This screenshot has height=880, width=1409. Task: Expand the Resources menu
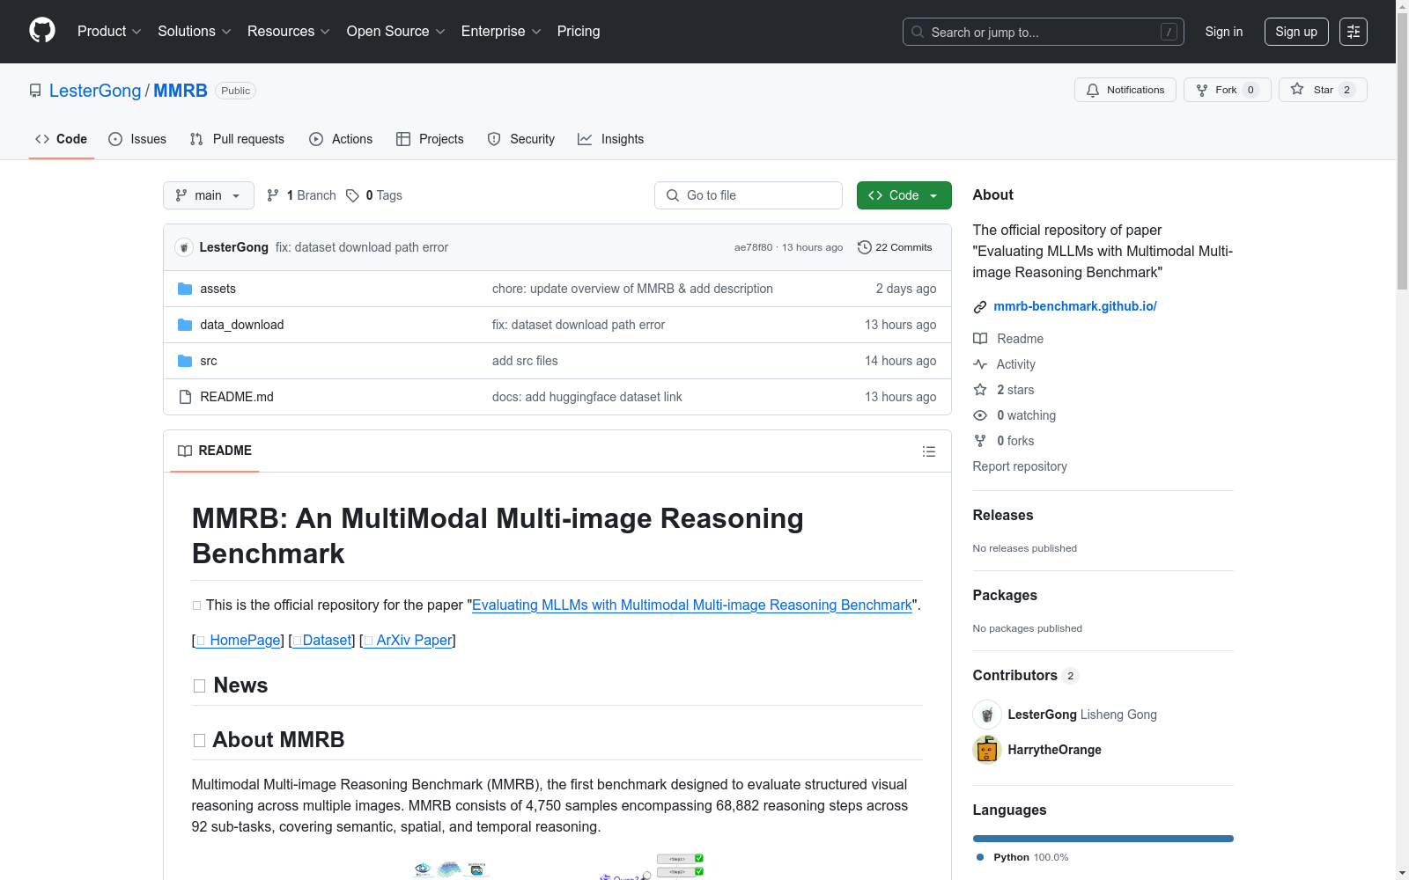[288, 32]
